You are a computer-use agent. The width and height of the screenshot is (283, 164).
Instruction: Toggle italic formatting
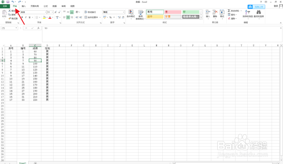26,17
